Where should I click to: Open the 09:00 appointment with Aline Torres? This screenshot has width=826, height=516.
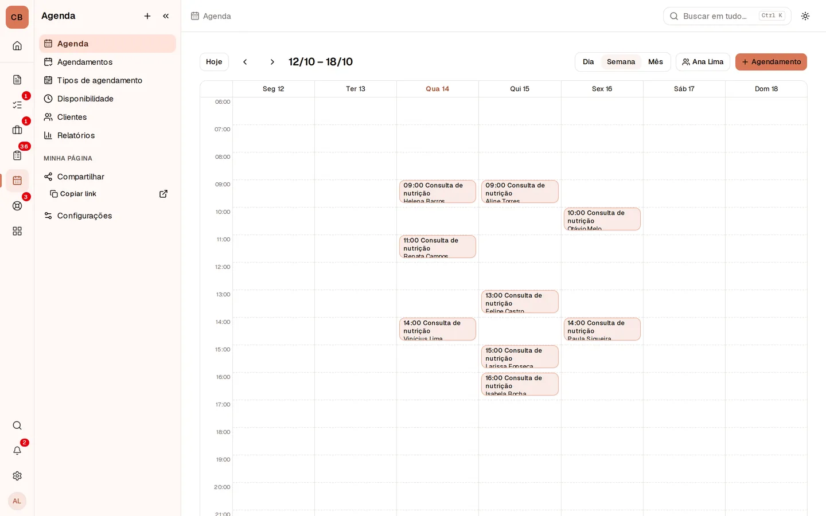520,191
